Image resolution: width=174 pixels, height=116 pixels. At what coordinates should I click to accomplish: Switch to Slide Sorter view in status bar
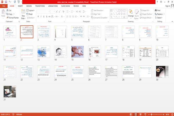(x=136, y=114)
